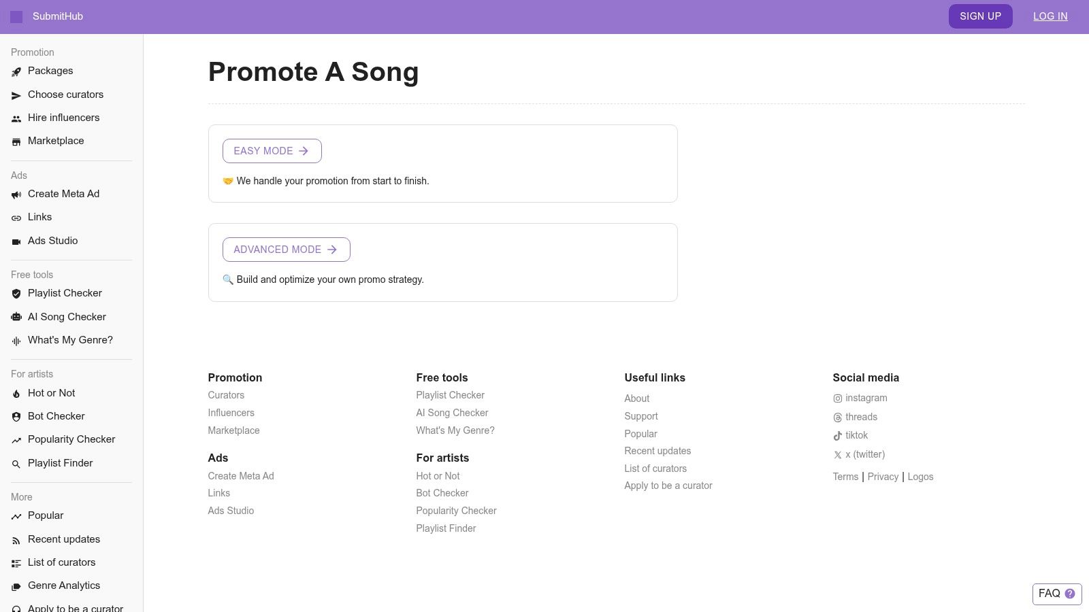Open the footer Support link
This screenshot has width=1089, height=612.
pos(641,416)
